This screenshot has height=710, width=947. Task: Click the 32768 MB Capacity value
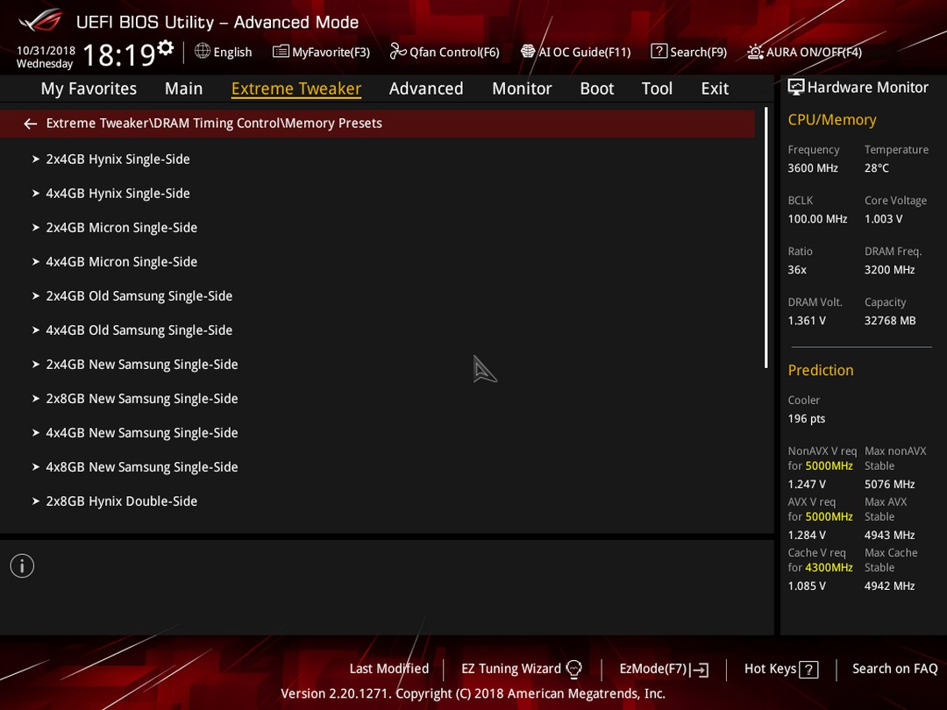(890, 321)
